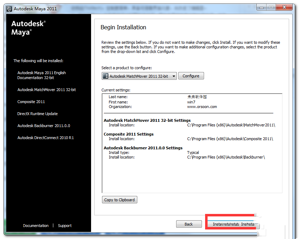Viewport: 299px width, 239px height.
Task: Click the Configure button
Action: (191, 76)
